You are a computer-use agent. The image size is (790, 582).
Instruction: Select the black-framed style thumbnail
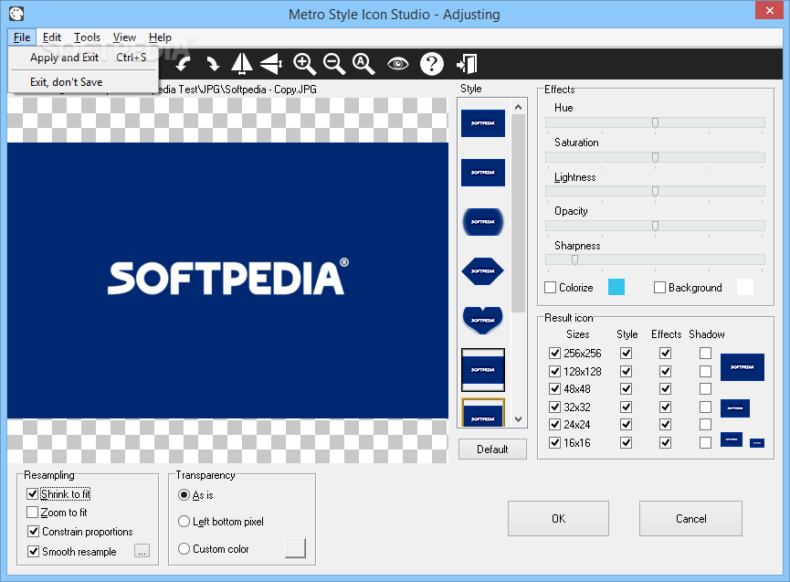(x=482, y=370)
